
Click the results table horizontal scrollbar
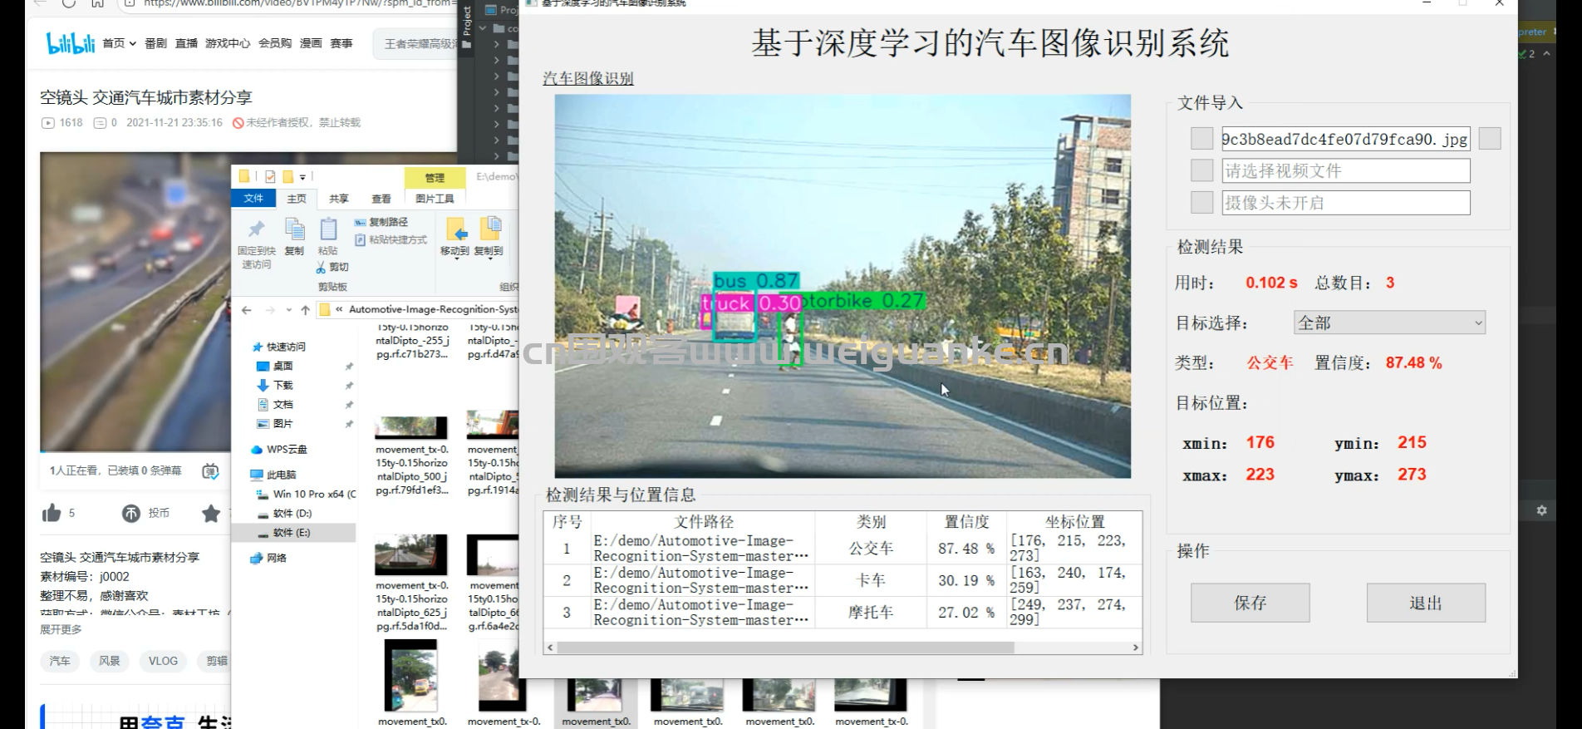[784, 647]
